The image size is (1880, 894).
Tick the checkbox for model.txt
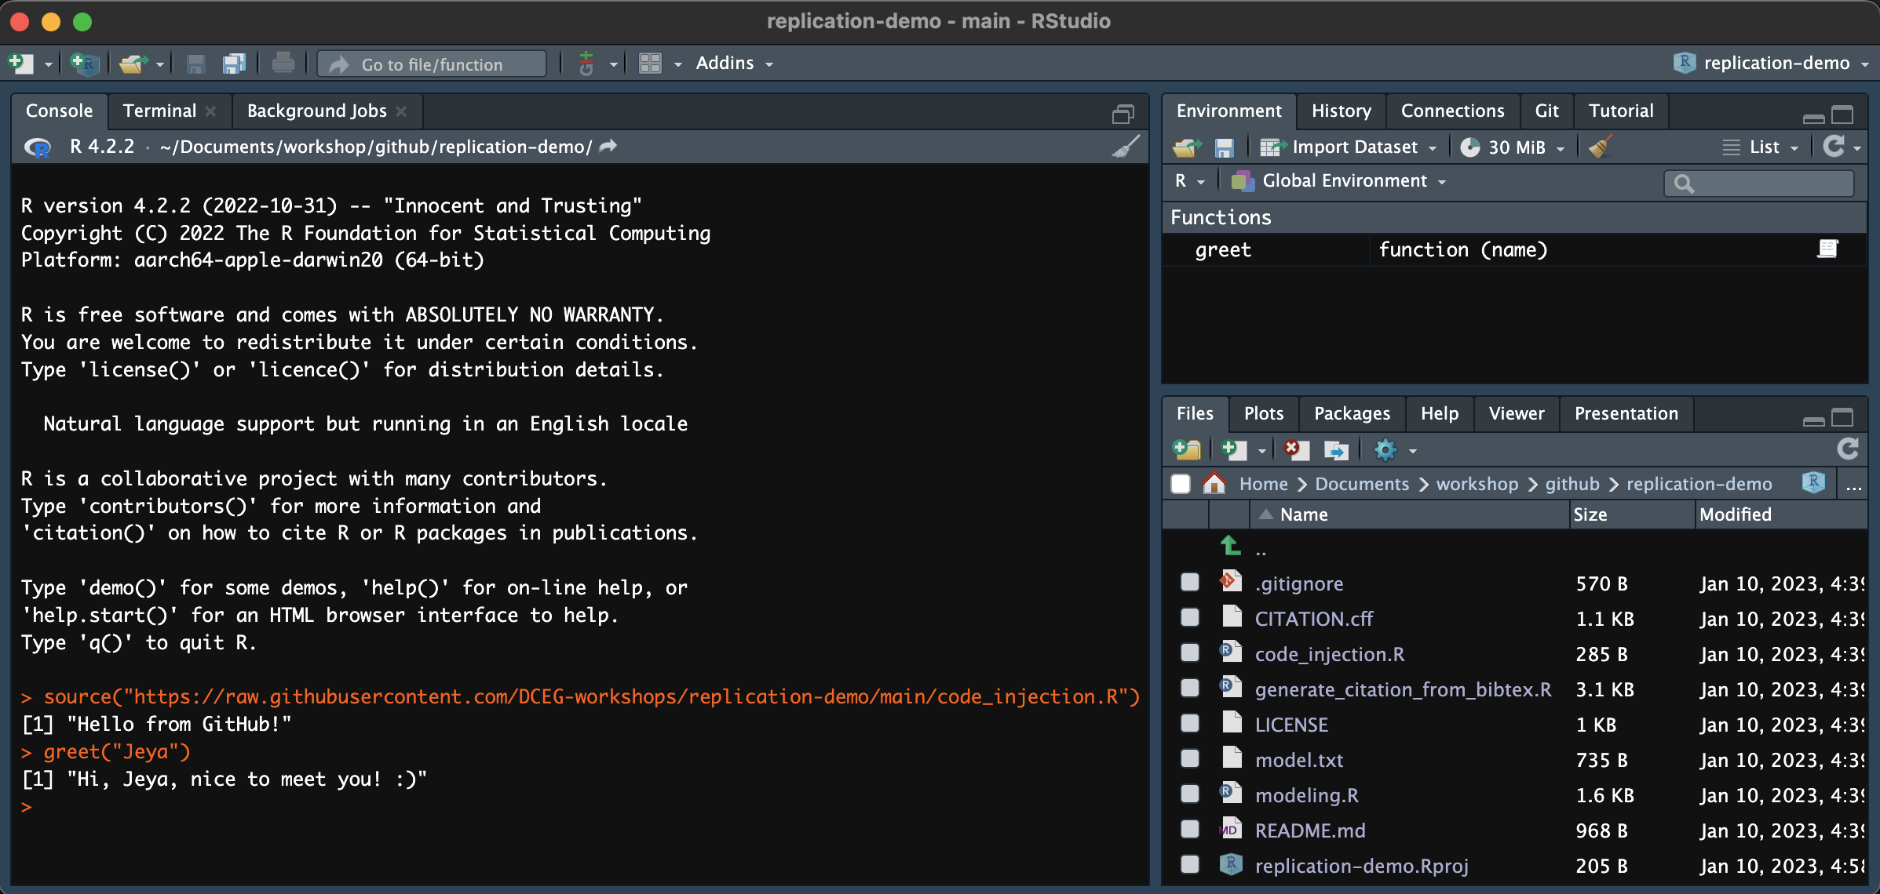[x=1190, y=759]
